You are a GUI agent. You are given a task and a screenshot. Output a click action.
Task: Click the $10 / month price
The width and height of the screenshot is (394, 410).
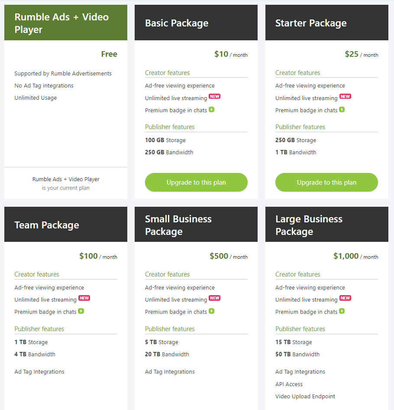231,54
